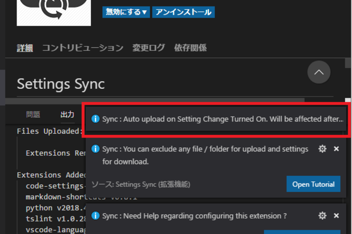
Task: Click the 'tslint v1.0.2' output line
Action: [56, 219]
